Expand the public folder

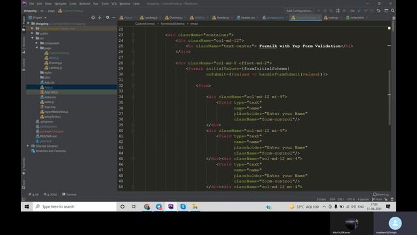(x=33, y=33)
